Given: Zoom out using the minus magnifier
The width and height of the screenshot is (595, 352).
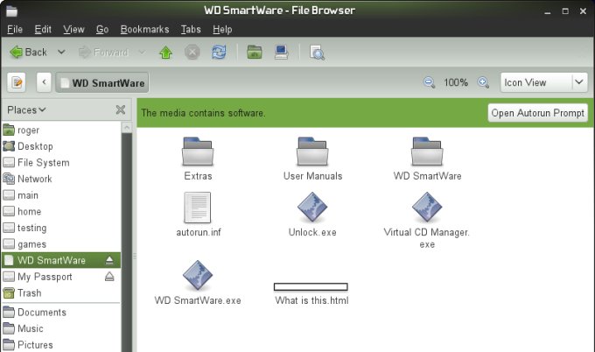Looking at the screenshot, I should click(x=429, y=82).
